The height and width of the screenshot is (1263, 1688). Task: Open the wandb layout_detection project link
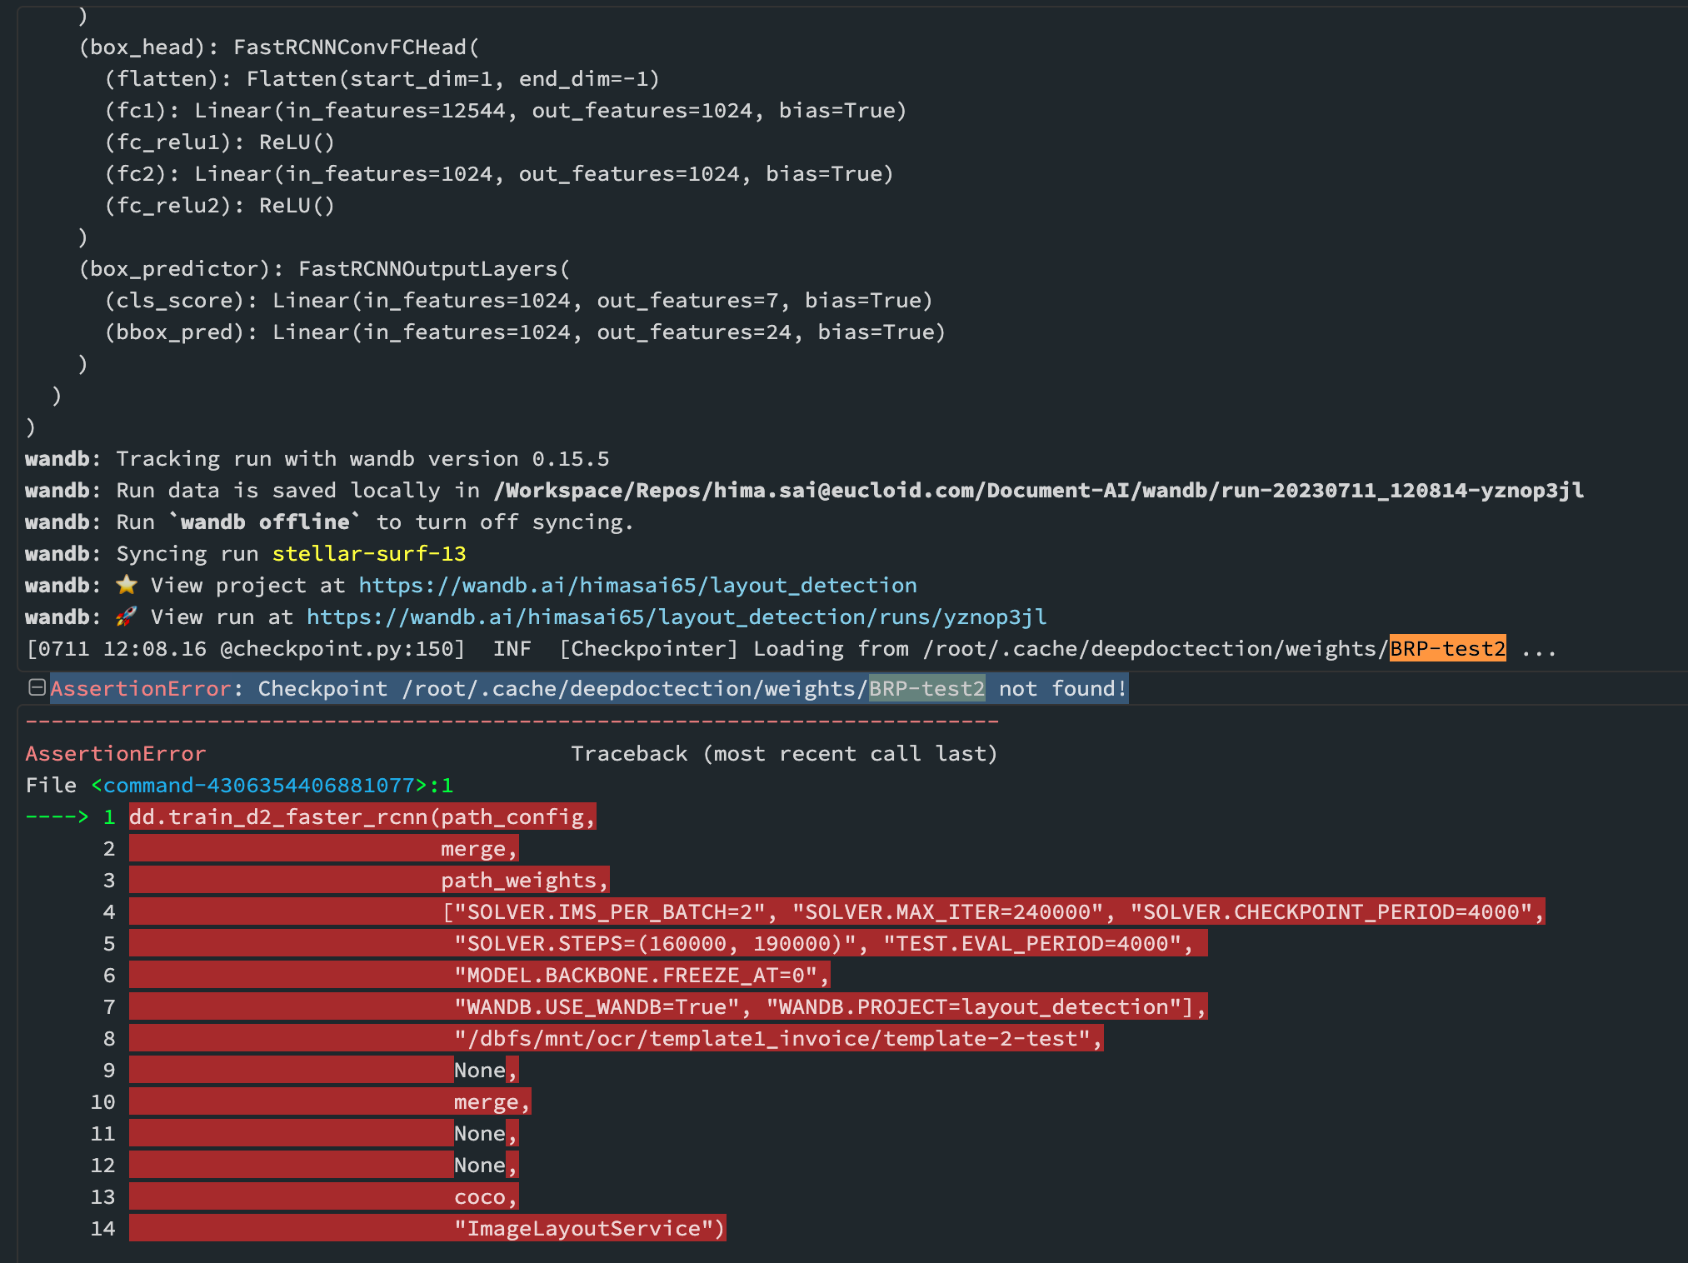(x=637, y=585)
